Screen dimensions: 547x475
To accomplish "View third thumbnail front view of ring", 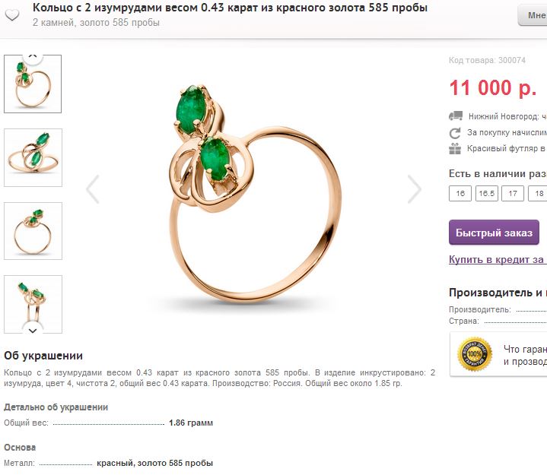I will (33, 231).
